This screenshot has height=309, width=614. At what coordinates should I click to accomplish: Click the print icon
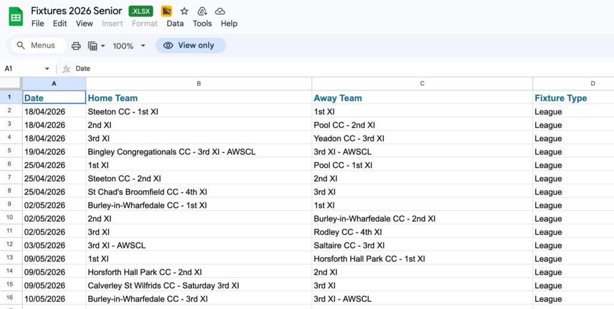click(76, 46)
